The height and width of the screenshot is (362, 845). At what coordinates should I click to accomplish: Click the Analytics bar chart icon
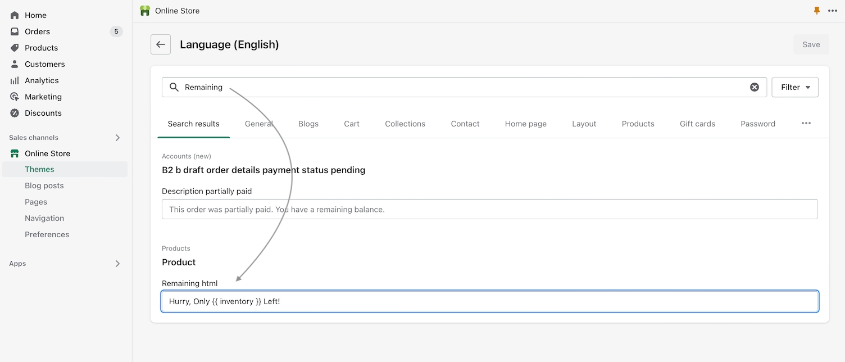tap(15, 80)
